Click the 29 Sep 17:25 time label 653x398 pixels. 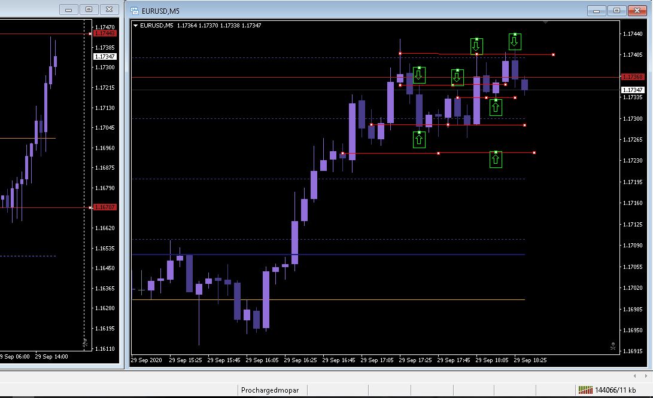[415, 360]
